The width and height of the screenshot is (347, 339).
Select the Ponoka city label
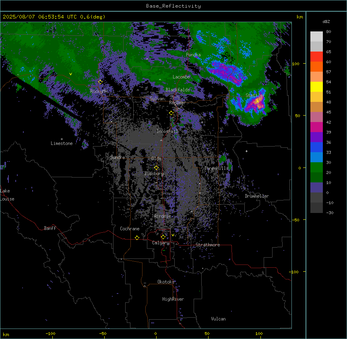tap(193, 55)
